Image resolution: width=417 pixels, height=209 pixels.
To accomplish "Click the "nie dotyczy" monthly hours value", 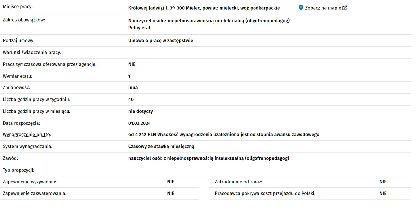I will [x=140, y=111].
